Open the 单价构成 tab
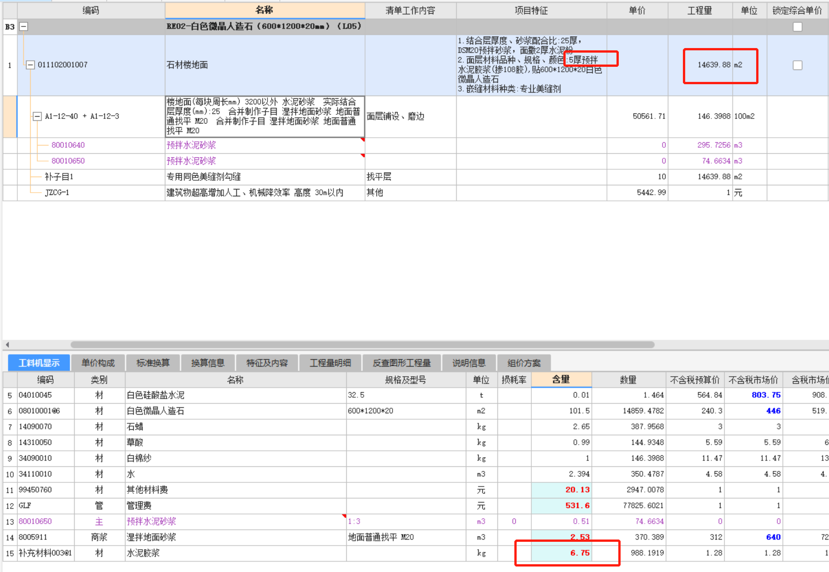This screenshot has height=572, width=829. (98, 363)
